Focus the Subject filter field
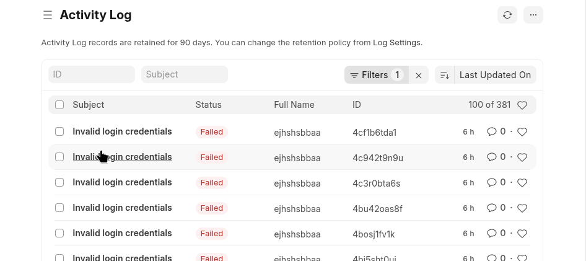Screen dimensions: 586x261 coord(185,74)
